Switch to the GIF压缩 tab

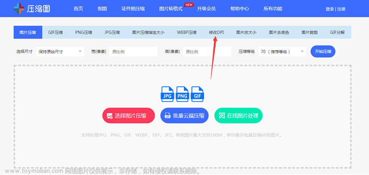[x=55, y=32]
